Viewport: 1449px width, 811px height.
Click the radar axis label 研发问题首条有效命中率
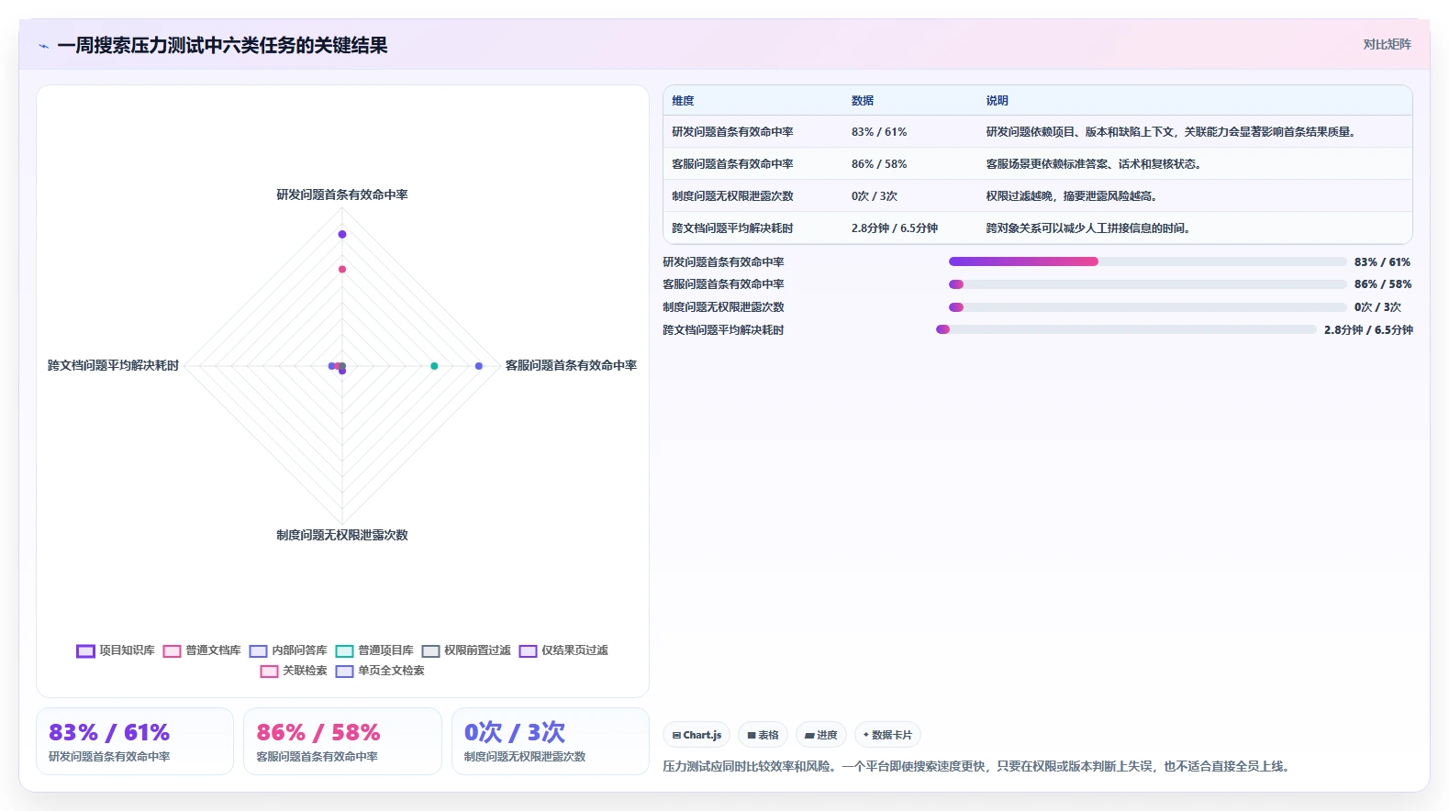point(342,194)
